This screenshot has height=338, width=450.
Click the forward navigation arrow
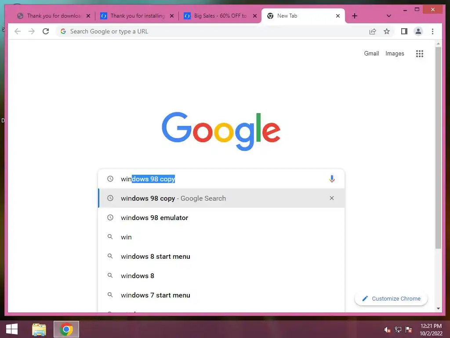(32, 31)
